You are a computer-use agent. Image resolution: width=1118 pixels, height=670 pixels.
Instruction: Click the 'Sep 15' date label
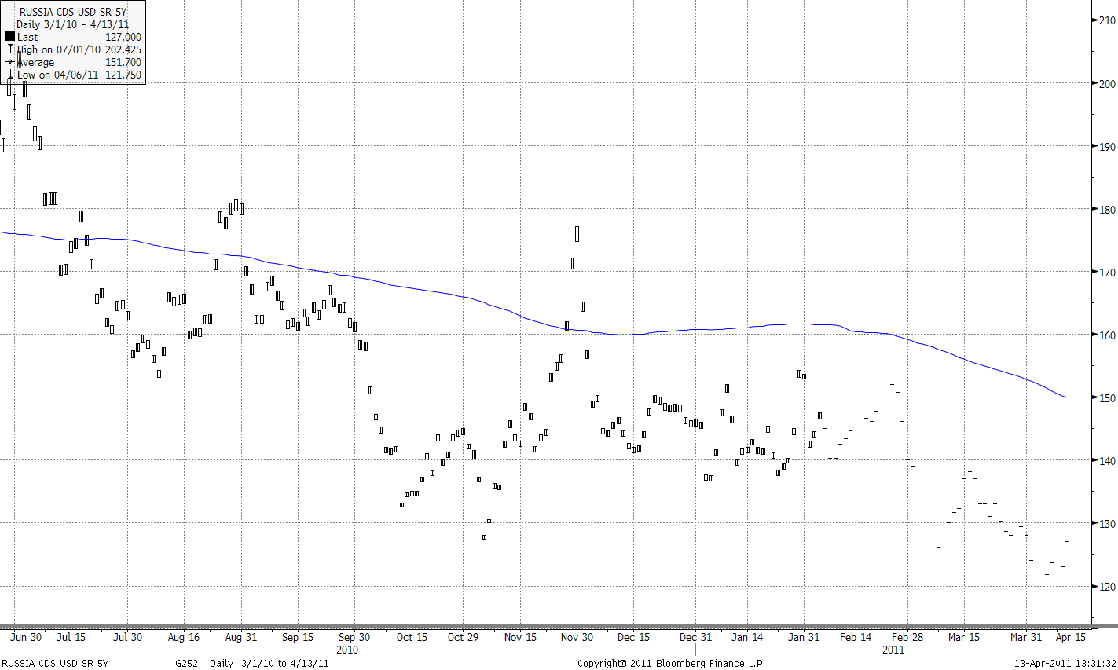pyautogui.click(x=298, y=637)
